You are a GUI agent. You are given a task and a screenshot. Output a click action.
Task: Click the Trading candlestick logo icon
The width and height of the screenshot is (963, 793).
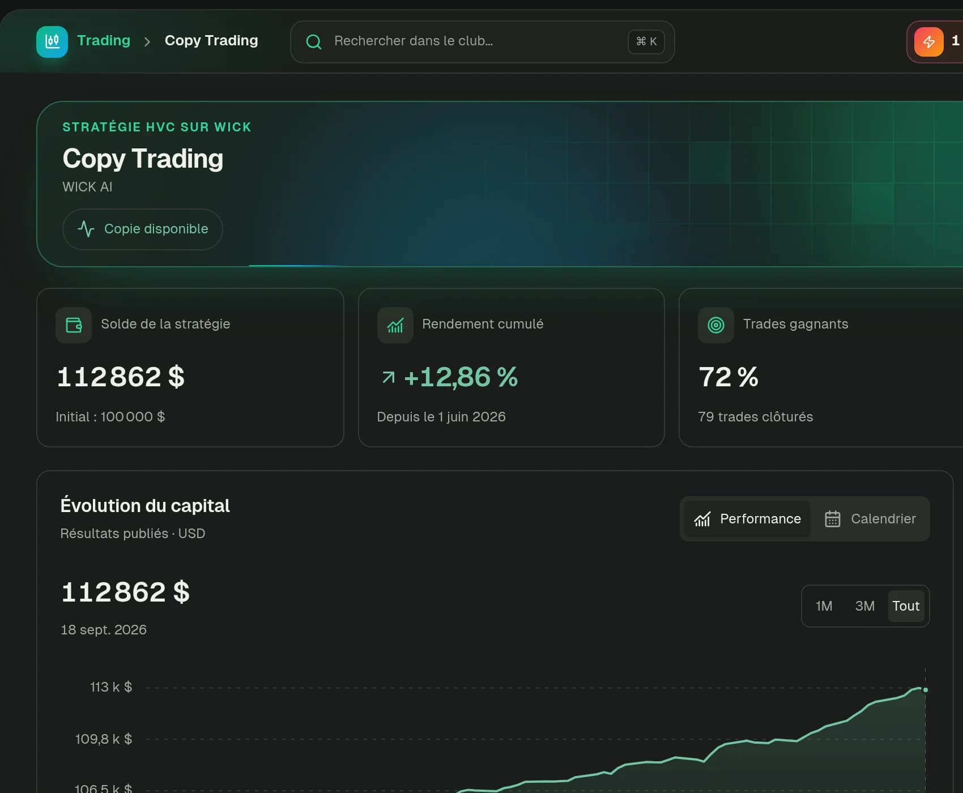tap(52, 41)
